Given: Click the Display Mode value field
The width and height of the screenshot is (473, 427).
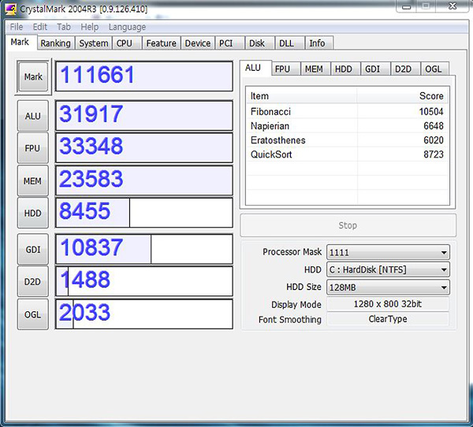Looking at the screenshot, I should point(388,304).
